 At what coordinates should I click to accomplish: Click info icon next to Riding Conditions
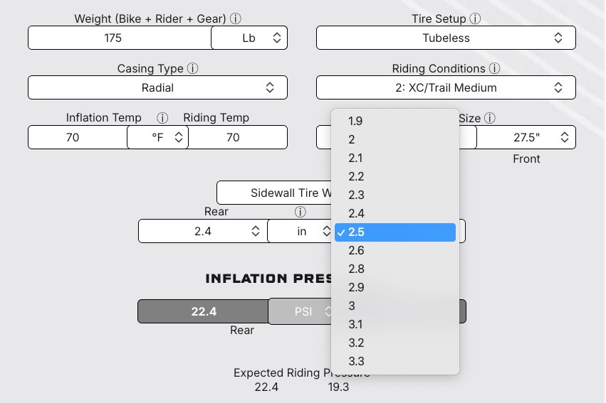coord(495,69)
